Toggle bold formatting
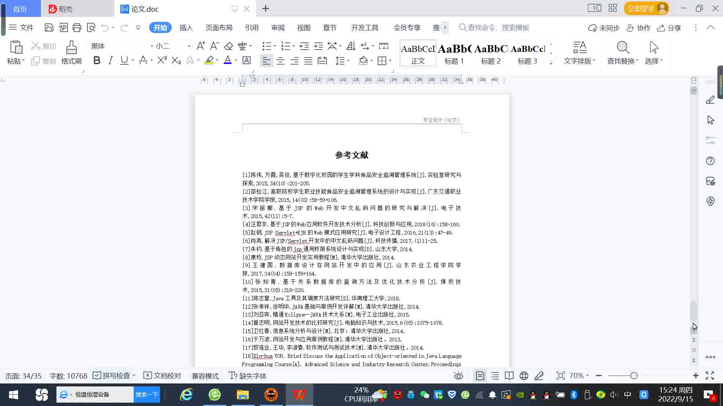Viewport: 723px width, 406px height. 97,61
